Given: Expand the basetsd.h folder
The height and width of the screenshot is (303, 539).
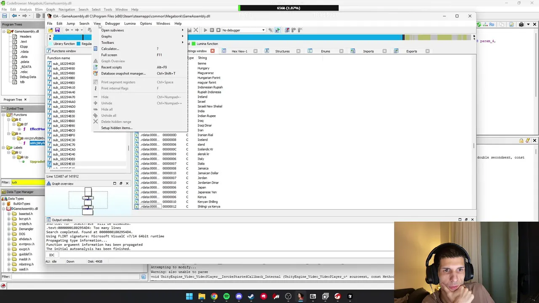Looking at the screenshot, I should point(9,214).
